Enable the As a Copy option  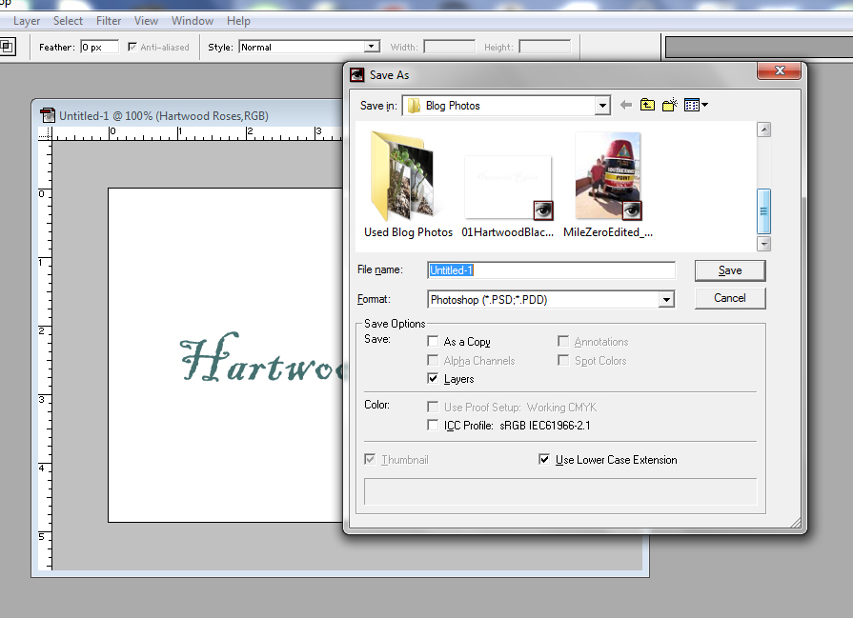coord(434,341)
